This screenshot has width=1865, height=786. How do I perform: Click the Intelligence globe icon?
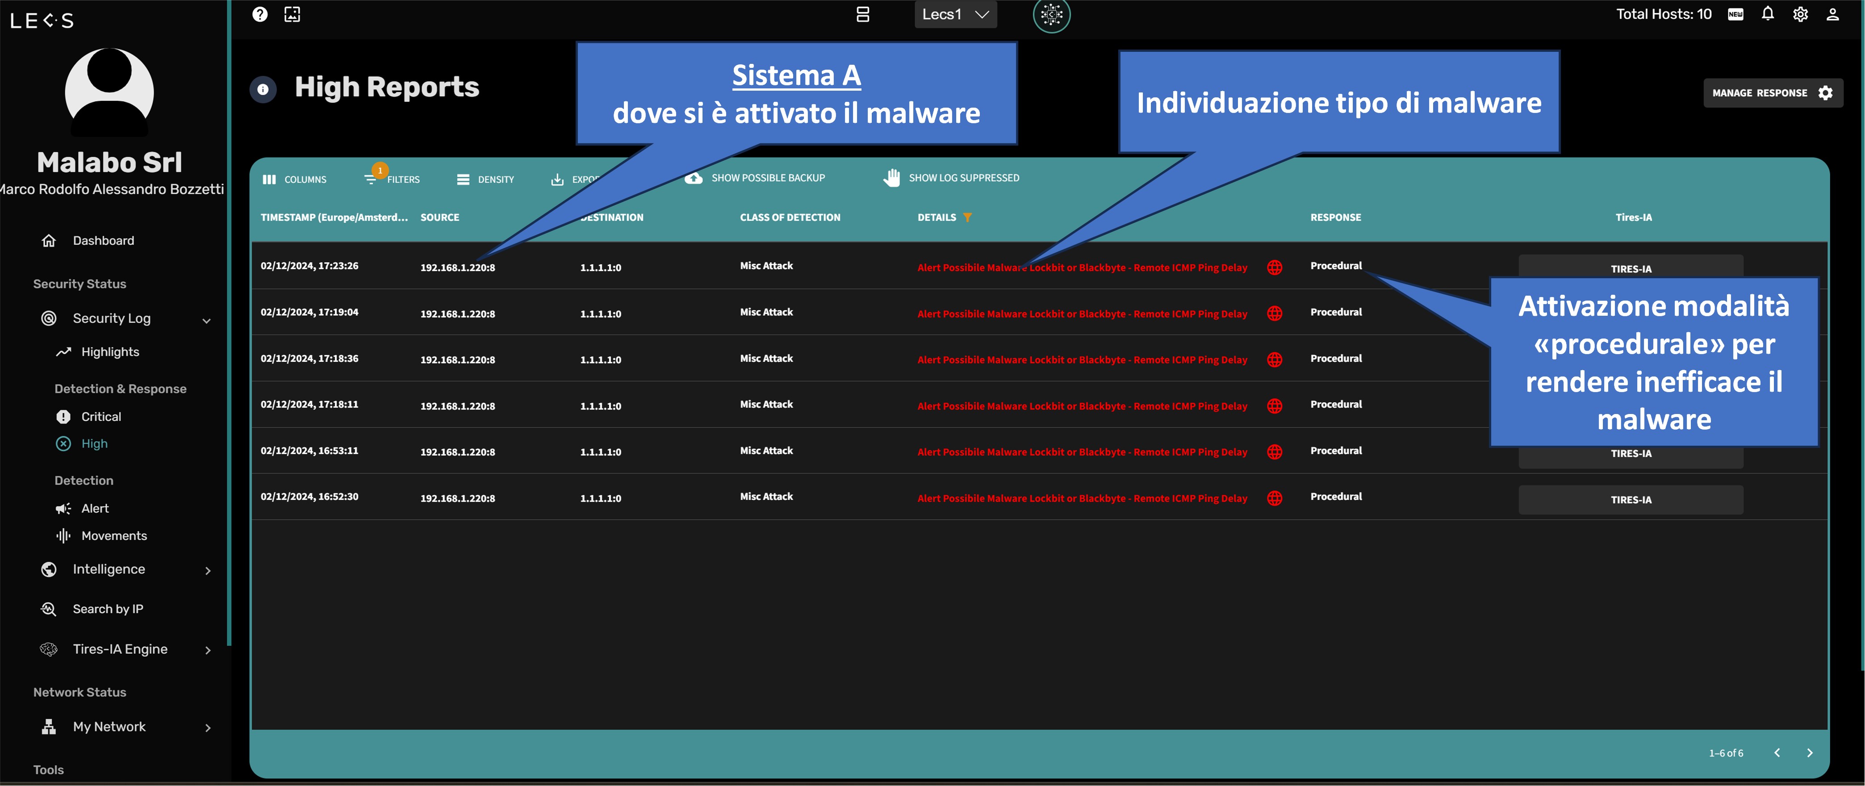[x=49, y=569]
